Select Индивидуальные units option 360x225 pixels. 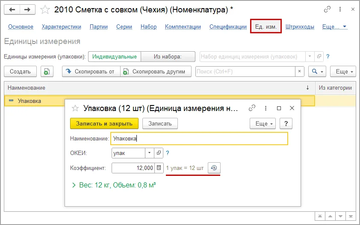tap(115, 57)
